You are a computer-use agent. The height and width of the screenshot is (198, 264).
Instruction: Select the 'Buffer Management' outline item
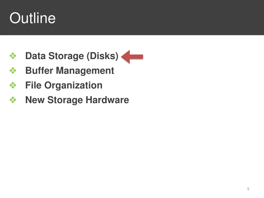tap(70, 71)
